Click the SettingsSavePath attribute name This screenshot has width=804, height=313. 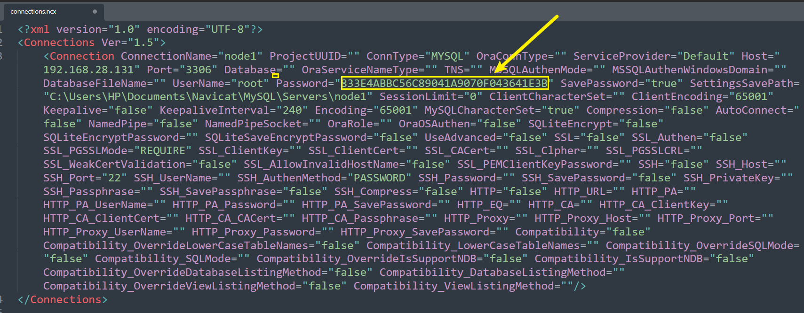pyautogui.click(x=741, y=83)
